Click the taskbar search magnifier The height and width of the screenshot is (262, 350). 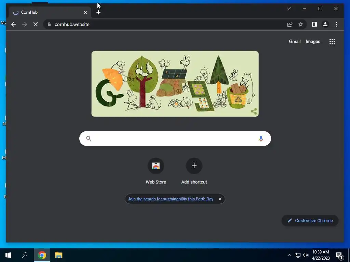25,255
